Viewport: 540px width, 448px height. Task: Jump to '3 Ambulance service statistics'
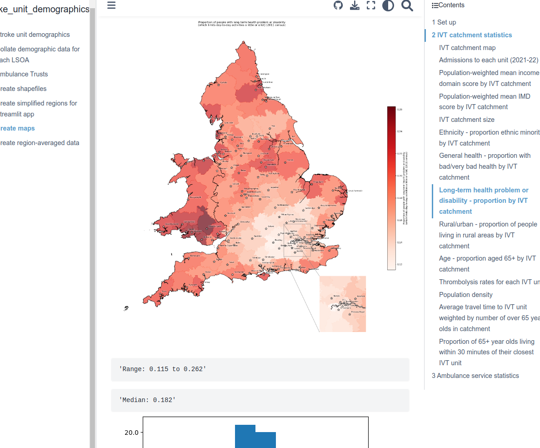[475, 376]
